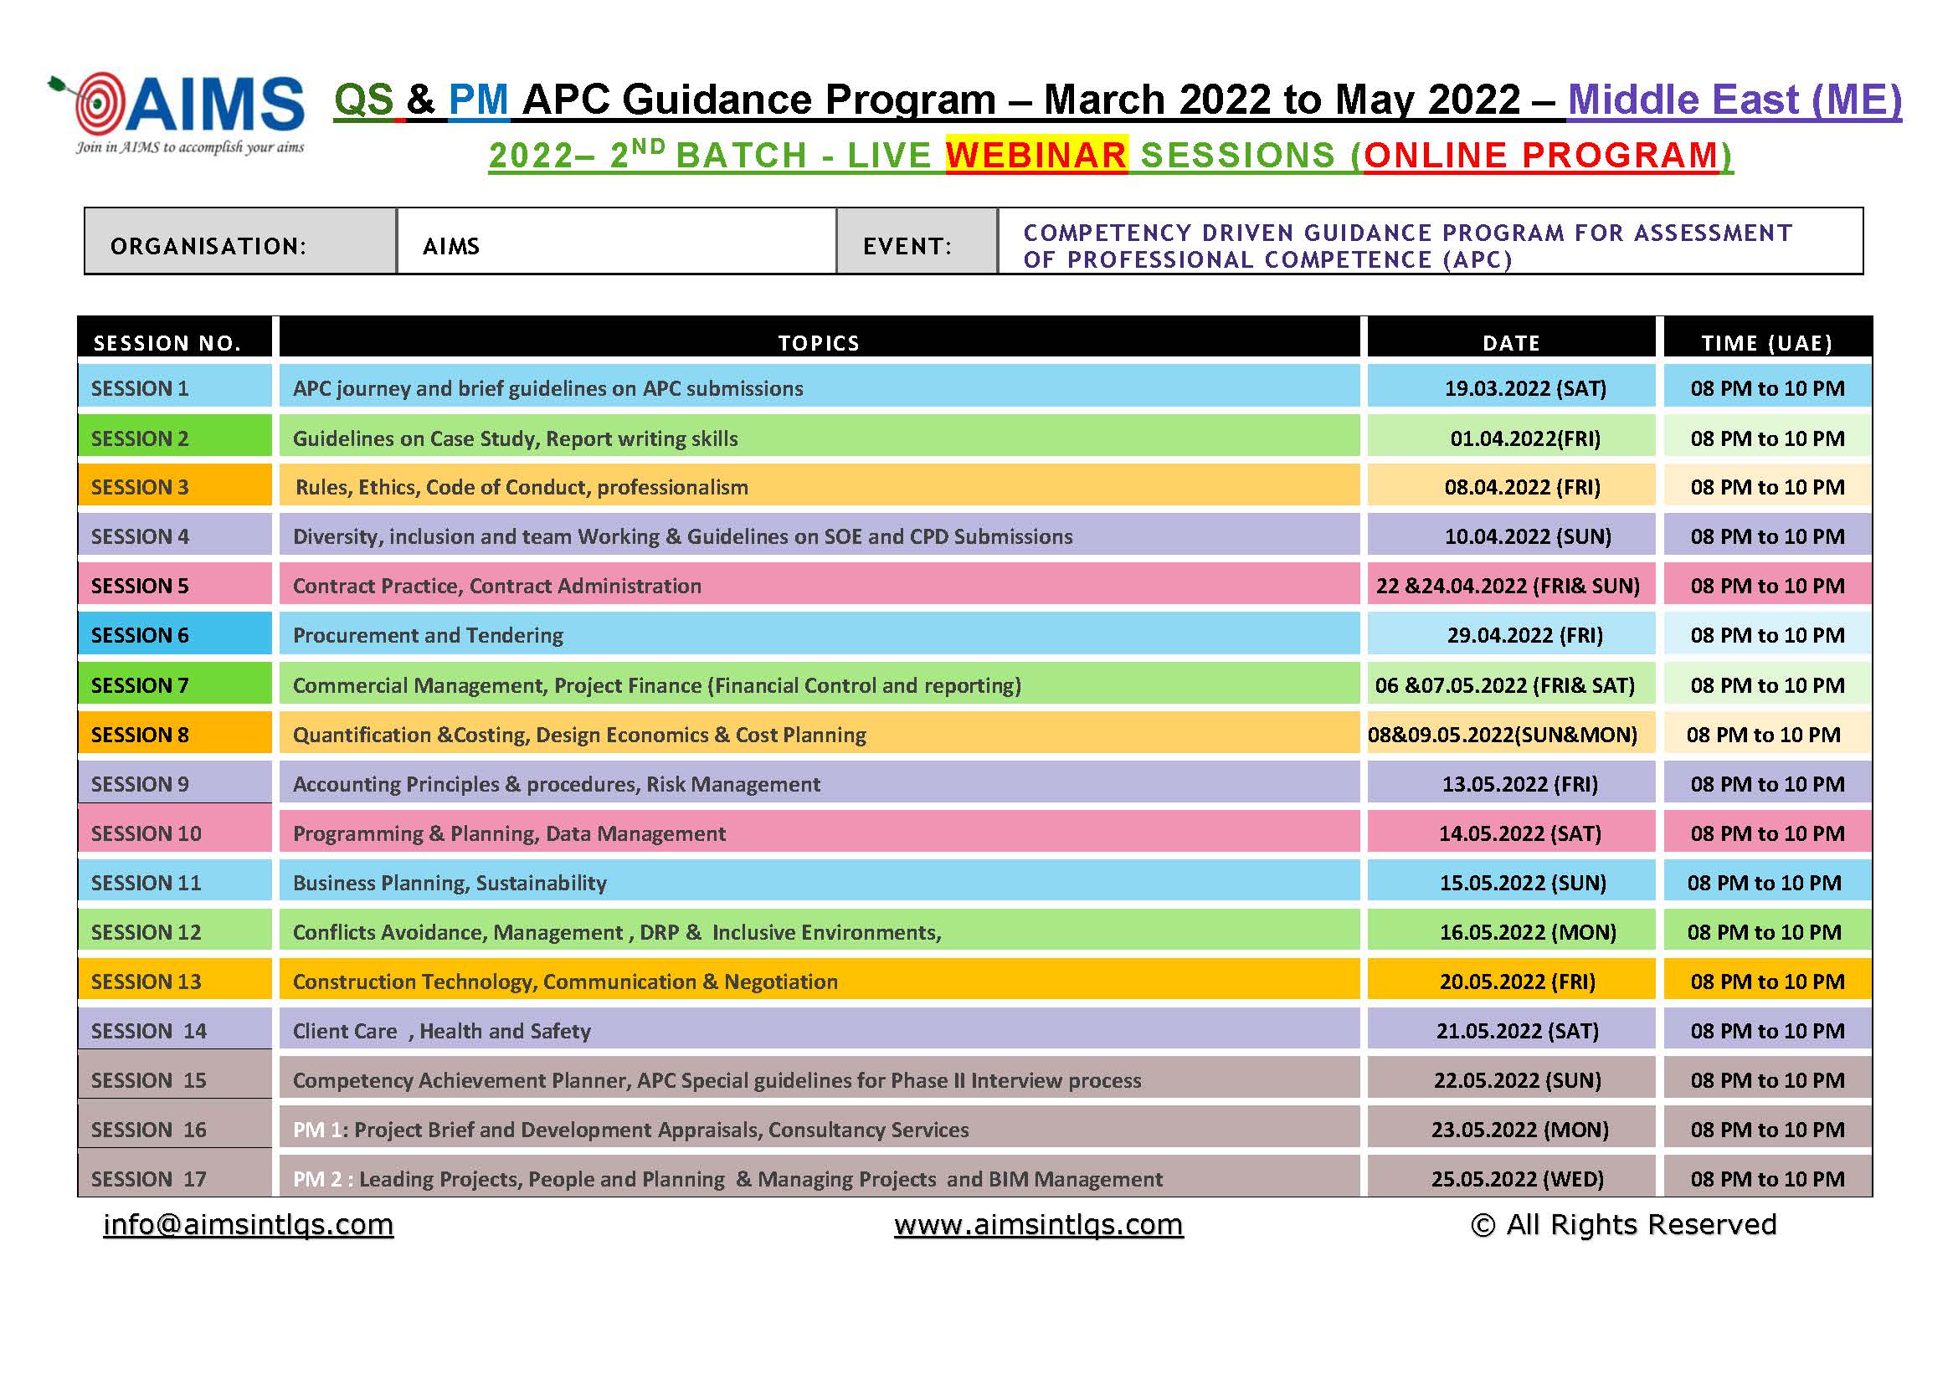Click the 25.05.2022 (WED) date cell
Screen dimensions: 1958x1384
pyautogui.click(x=1517, y=1179)
